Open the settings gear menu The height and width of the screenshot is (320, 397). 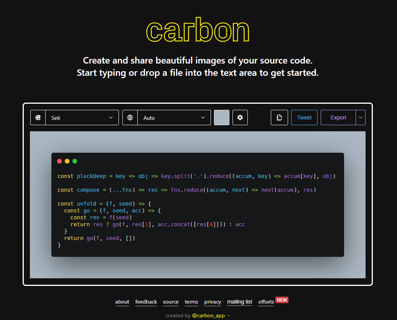pos(240,118)
